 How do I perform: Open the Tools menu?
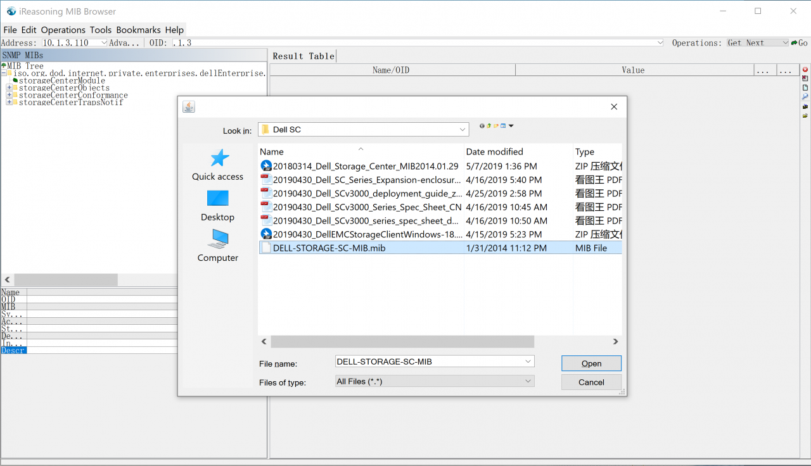point(101,30)
